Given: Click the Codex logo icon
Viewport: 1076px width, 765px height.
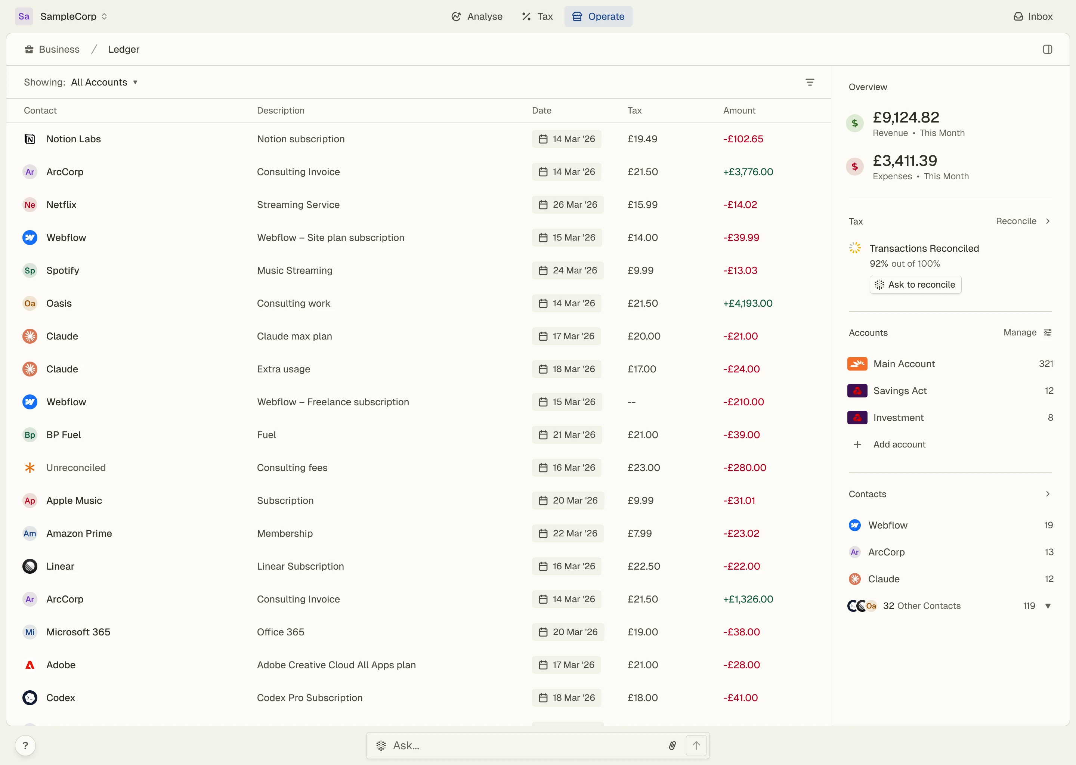Looking at the screenshot, I should (30, 698).
